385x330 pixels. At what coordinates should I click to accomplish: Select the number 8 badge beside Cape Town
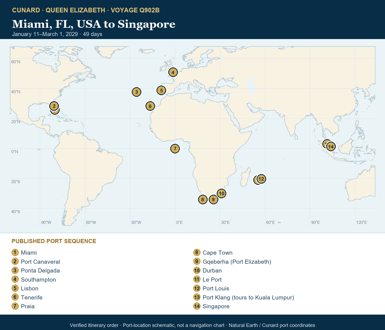click(197, 252)
